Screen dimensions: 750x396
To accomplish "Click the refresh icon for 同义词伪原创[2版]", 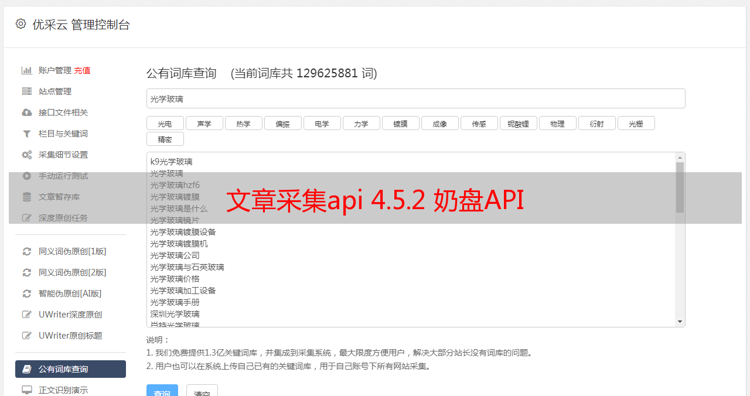I will pyautogui.click(x=27, y=272).
